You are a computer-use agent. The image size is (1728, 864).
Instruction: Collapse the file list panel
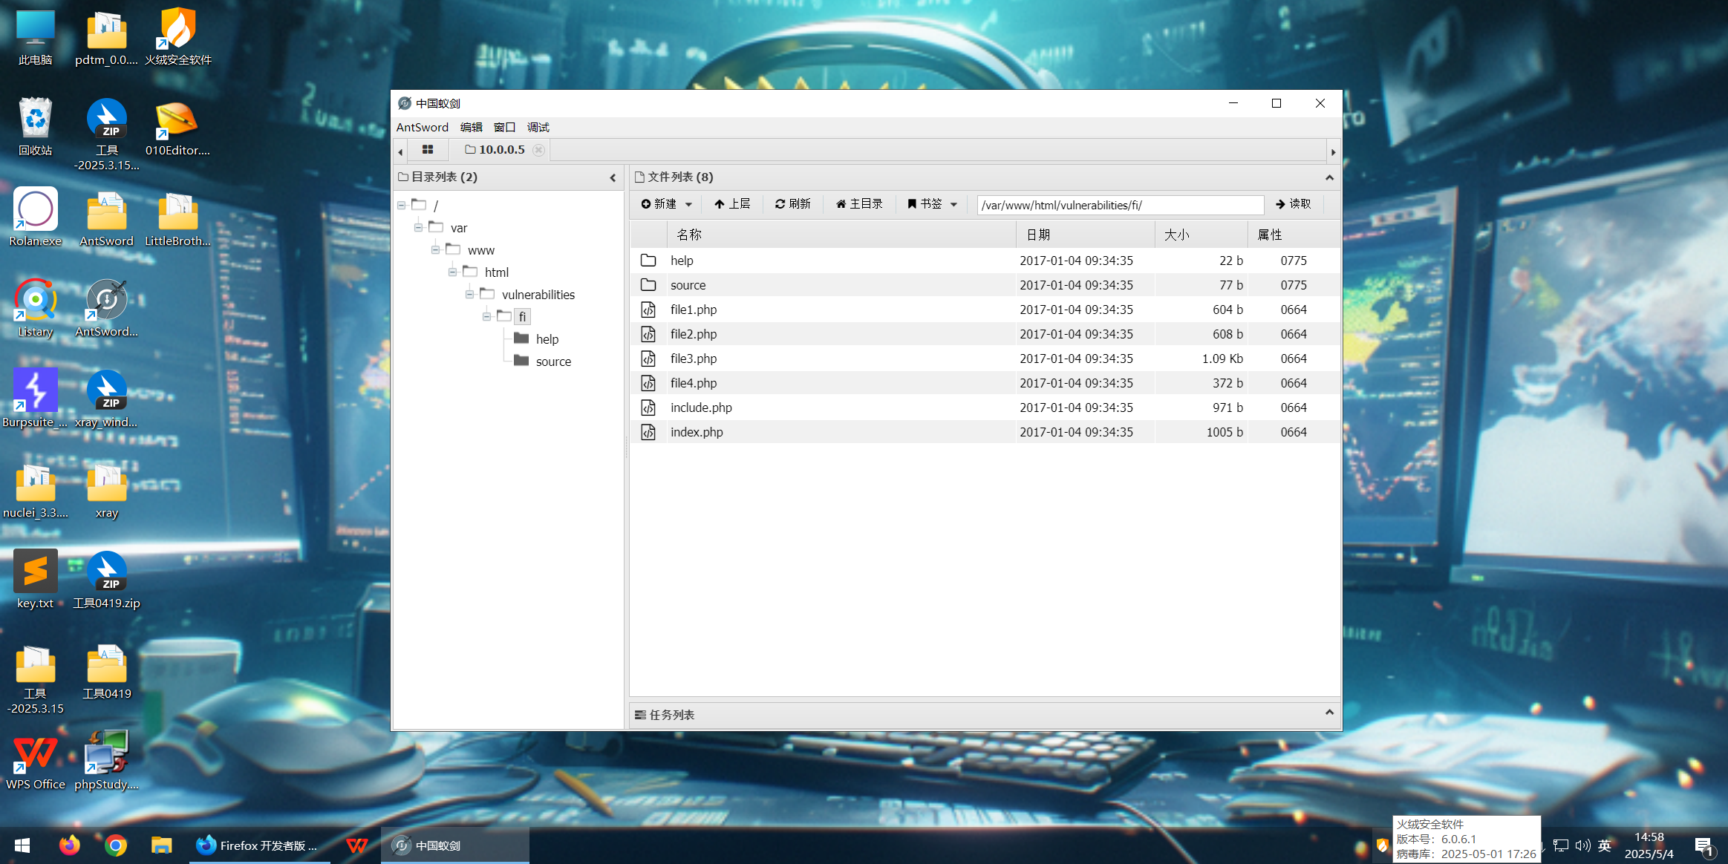pos(1329,177)
